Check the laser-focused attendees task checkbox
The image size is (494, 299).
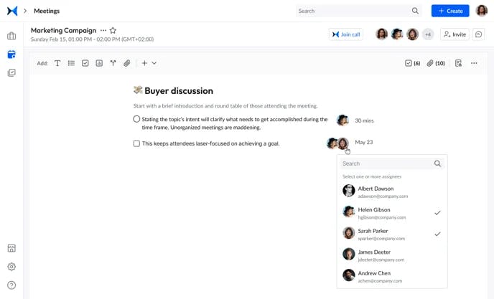click(x=136, y=143)
